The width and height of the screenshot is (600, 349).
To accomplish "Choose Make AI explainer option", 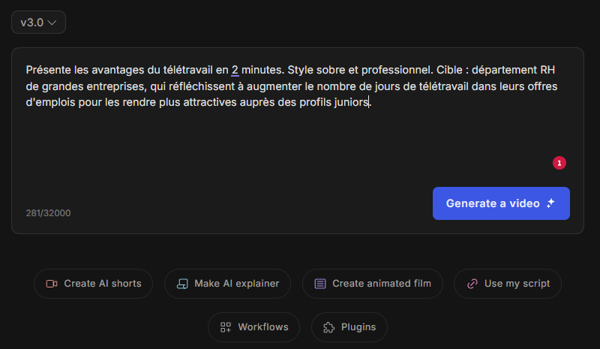I will click(227, 284).
